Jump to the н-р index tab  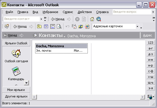point(151,65)
